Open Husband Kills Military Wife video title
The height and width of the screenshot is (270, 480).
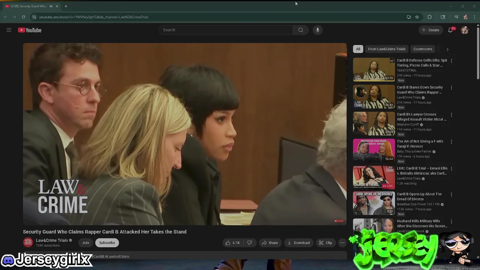[x=422, y=223]
